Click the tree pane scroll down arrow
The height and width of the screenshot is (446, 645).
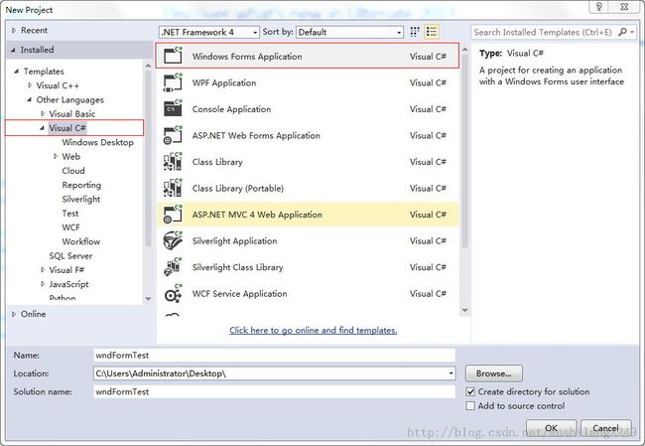(x=148, y=299)
